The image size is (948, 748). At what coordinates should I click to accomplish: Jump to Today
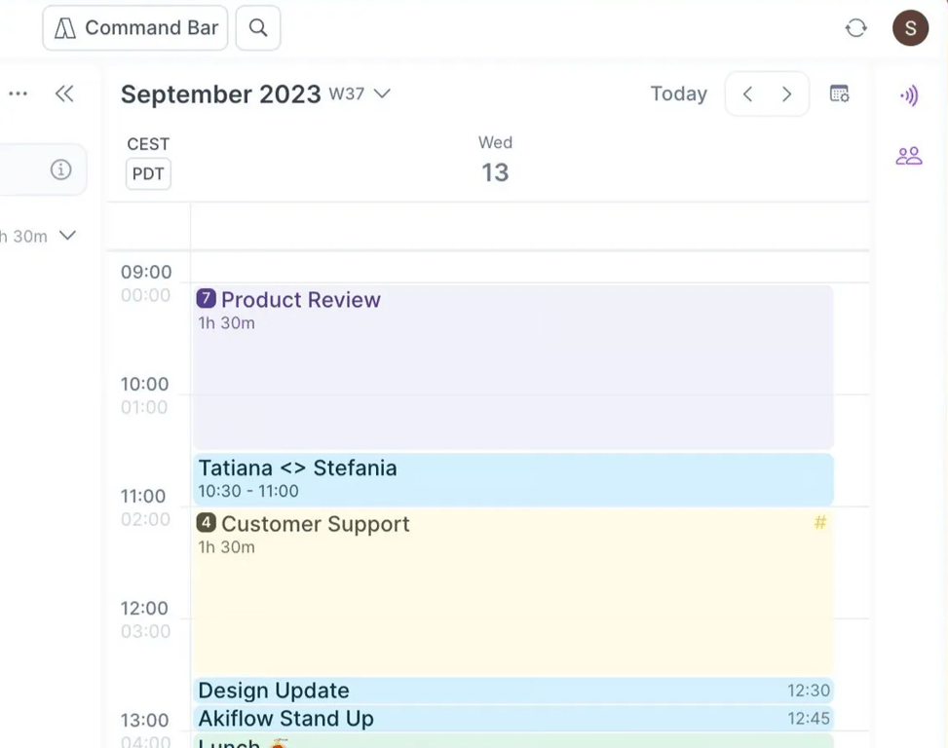coord(678,93)
